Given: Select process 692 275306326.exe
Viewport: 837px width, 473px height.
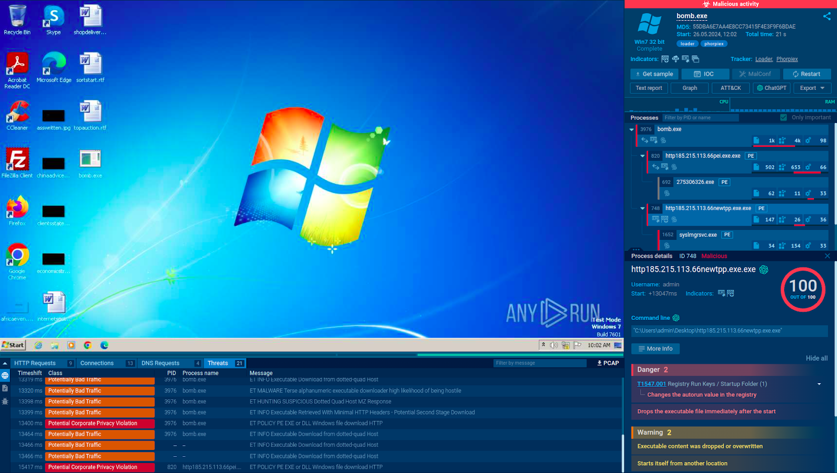Looking at the screenshot, I should click(x=743, y=188).
